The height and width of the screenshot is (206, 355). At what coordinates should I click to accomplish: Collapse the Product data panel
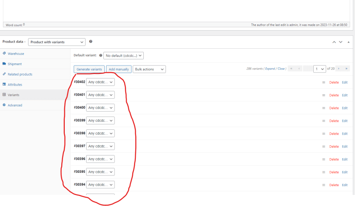[x=348, y=42]
